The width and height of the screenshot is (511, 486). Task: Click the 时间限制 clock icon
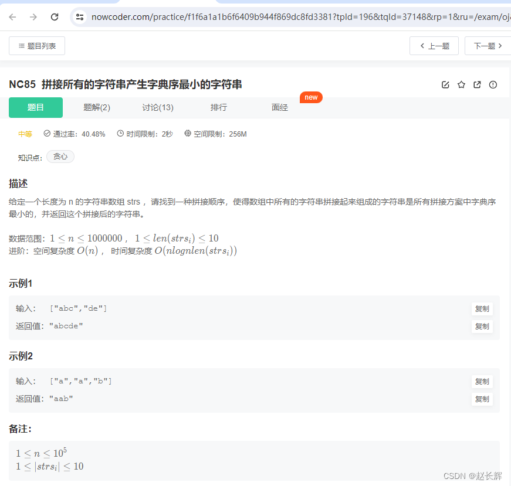coord(120,134)
